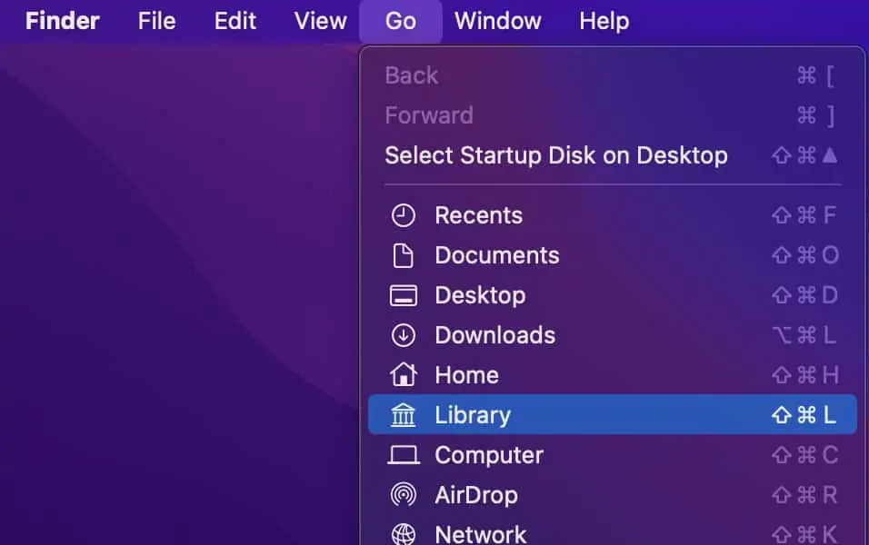Screen dimensions: 869x545
Task: Open the Finder menu
Action: click(x=62, y=21)
